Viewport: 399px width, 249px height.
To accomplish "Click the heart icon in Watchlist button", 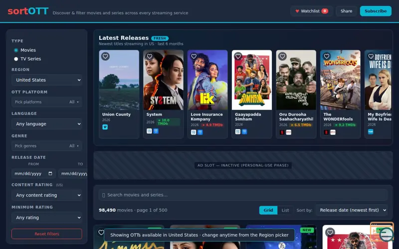I will coord(297,11).
